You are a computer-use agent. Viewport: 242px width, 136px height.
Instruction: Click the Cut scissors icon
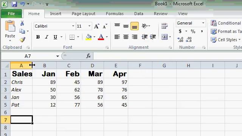coord(22,23)
